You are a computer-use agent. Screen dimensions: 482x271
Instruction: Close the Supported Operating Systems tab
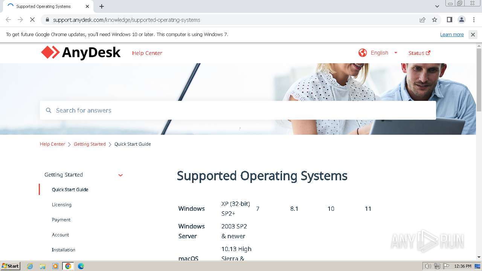click(x=87, y=6)
